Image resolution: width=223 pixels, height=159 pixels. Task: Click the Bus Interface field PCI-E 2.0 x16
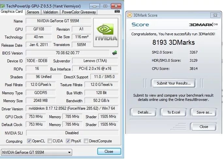coord(95,69)
